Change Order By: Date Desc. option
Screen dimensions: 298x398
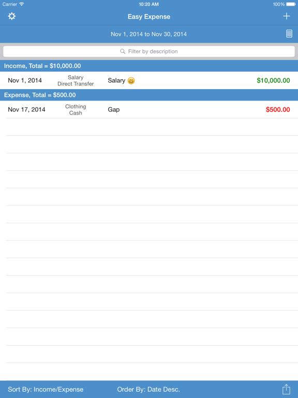tap(148, 389)
